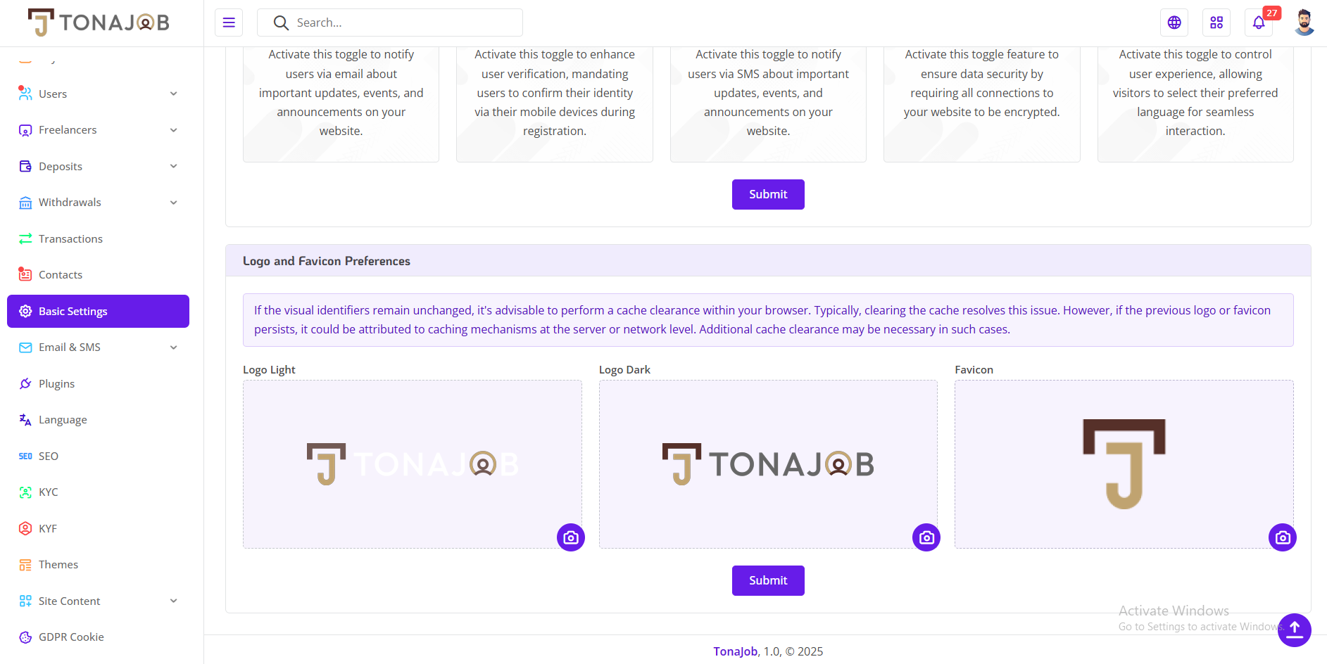This screenshot has width=1327, height=664.
Task: Follow the TonaJob link in the footer
Action: pyautogui.click(x=735, y=651)
